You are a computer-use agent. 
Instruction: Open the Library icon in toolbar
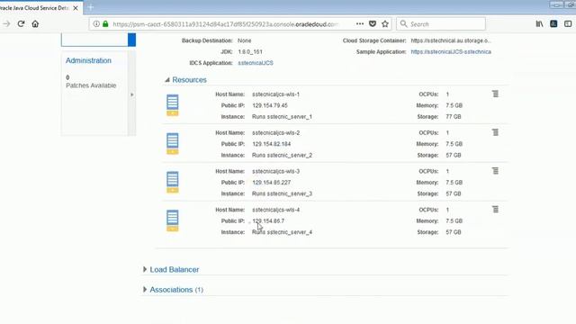coord(539,24)
